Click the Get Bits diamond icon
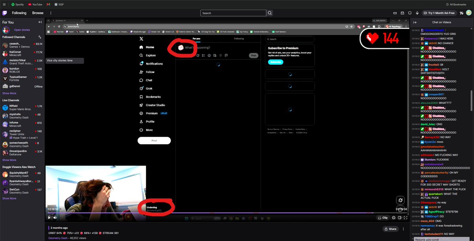This screenshot has height=241, width=474. click(x=417, y=13)
